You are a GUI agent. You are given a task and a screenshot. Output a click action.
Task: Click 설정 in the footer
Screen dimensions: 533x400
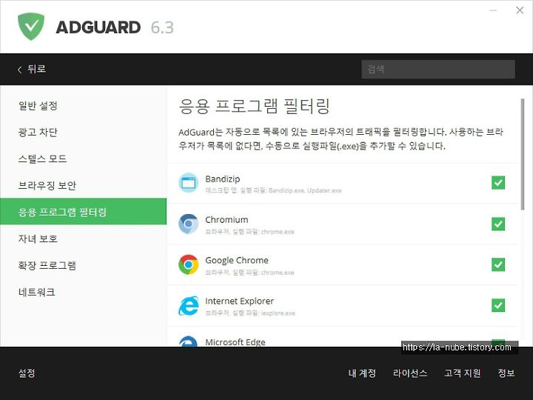27,373
